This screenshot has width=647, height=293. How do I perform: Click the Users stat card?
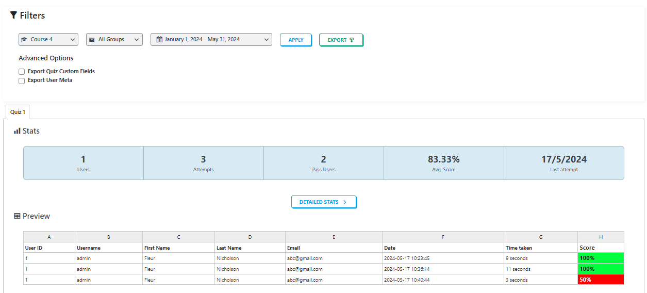pos(84,163)
